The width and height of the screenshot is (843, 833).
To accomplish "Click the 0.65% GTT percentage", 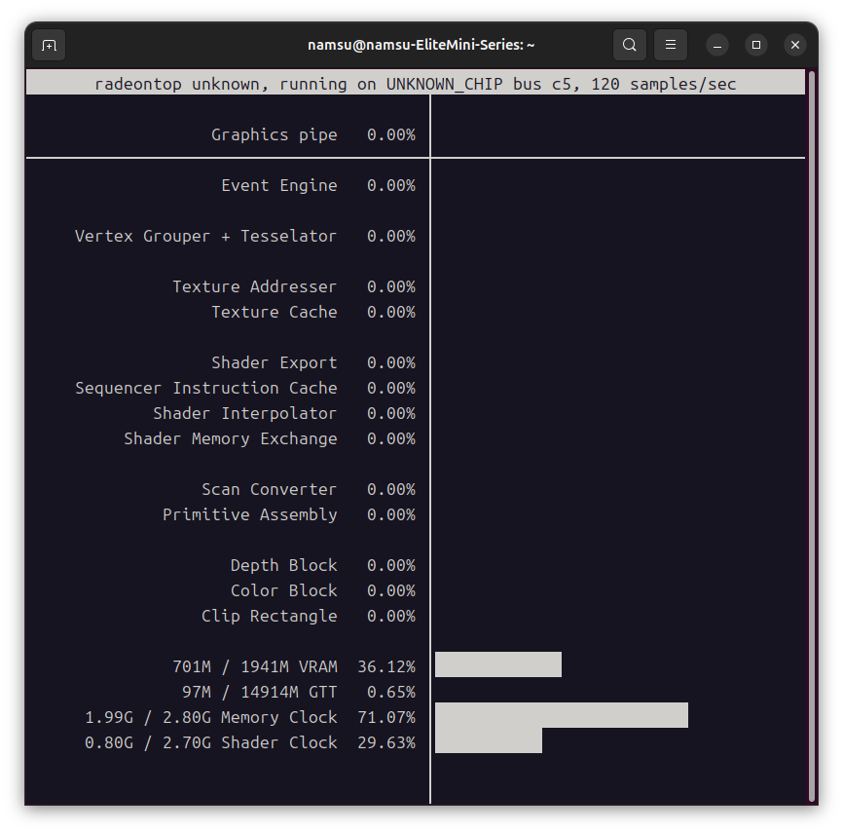I will pyautogui.click(x=391, y=692).
